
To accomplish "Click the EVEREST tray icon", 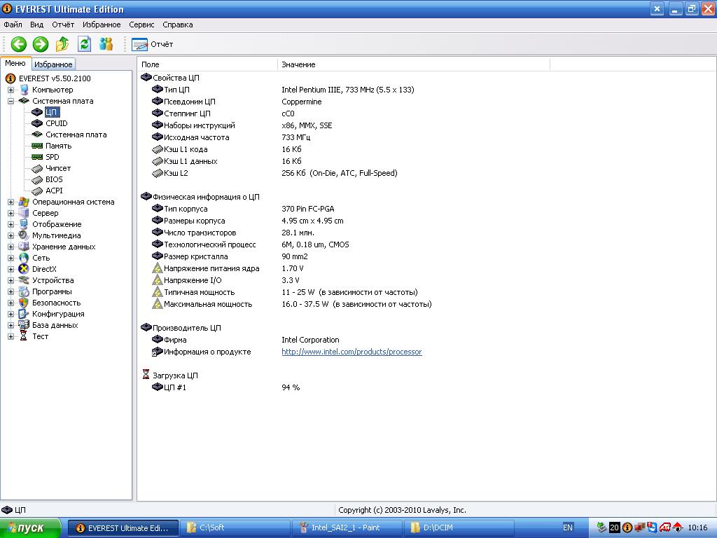I will click(627, 527).
